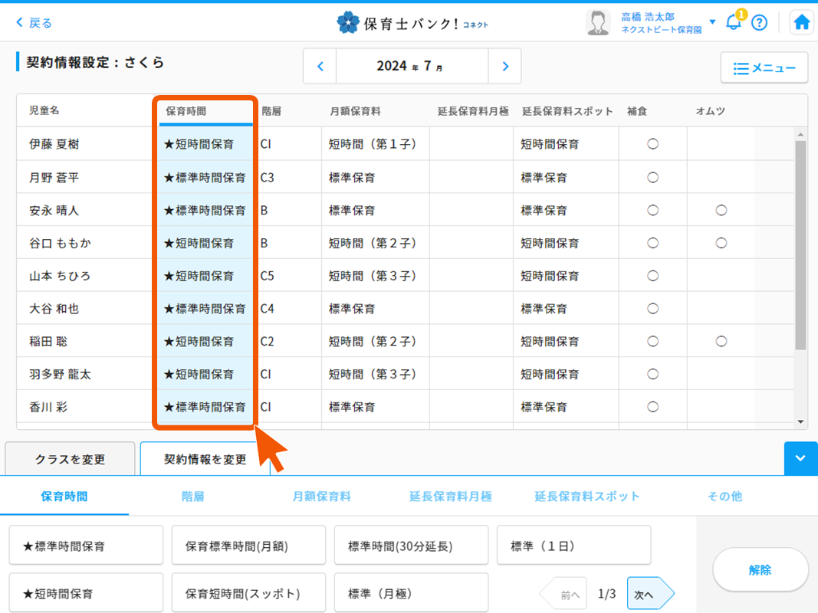The height and width of the screenshot is (613, 818).
Task: Open notifications via the bell icon
Action: [733, 22]
